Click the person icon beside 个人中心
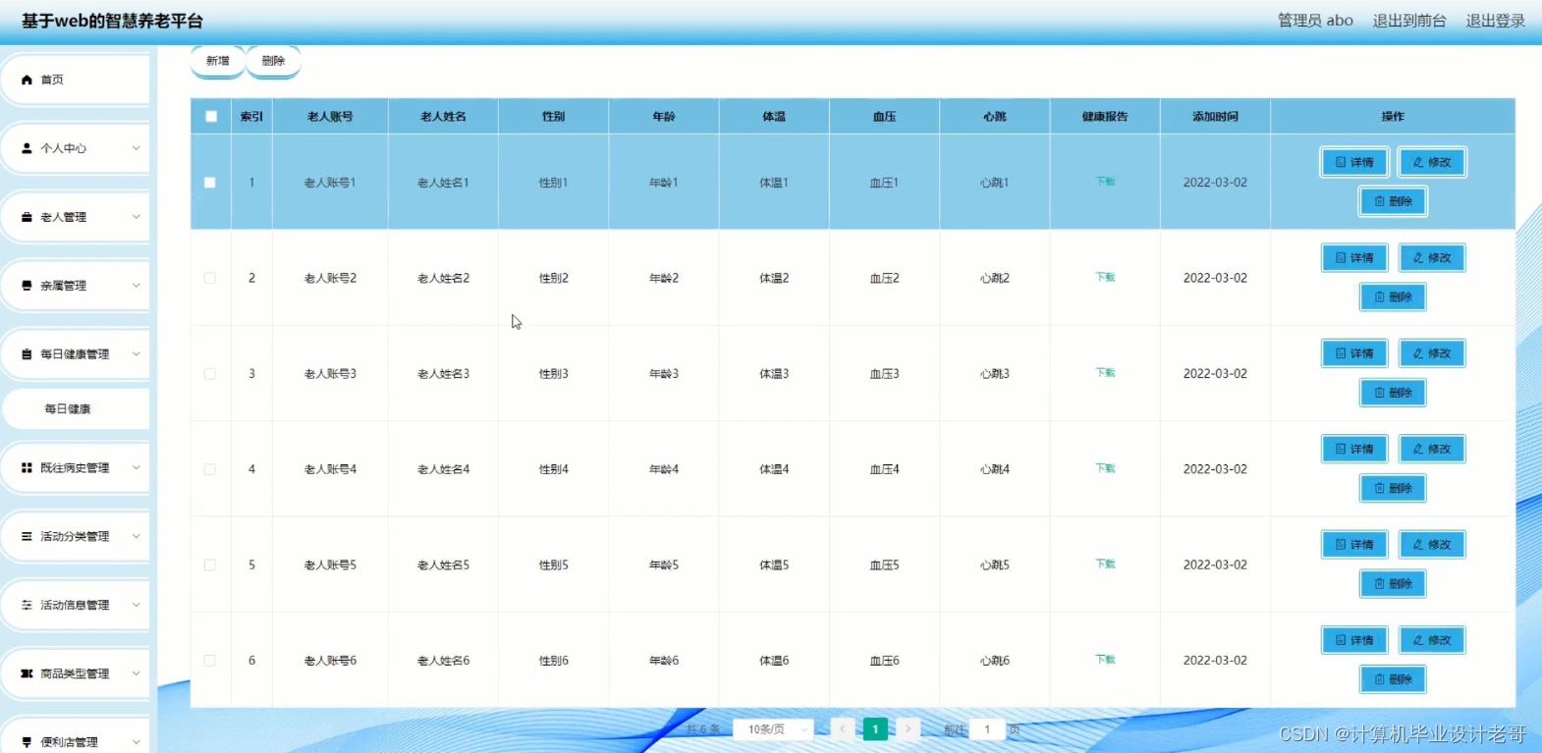 (x=27, y=148)
